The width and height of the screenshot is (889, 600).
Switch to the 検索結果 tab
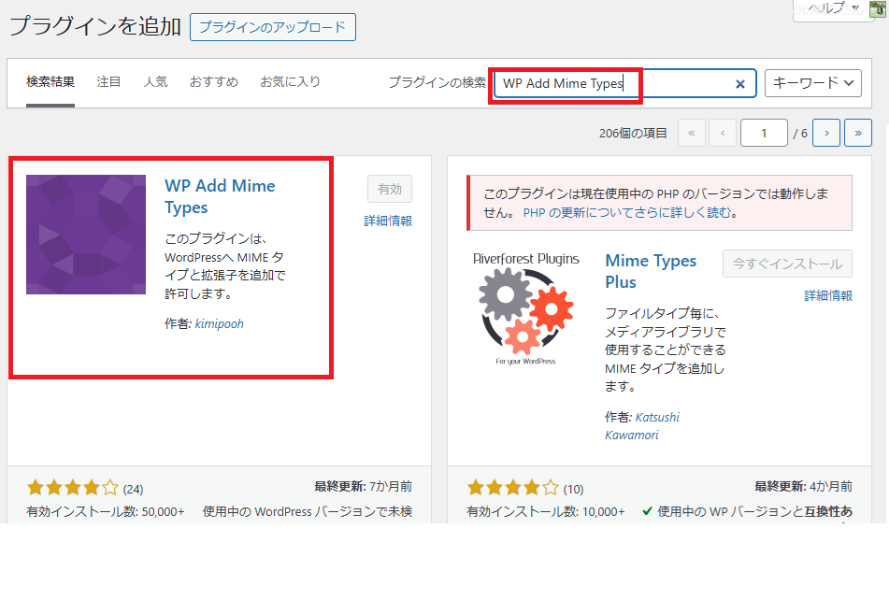coord(50,82)
